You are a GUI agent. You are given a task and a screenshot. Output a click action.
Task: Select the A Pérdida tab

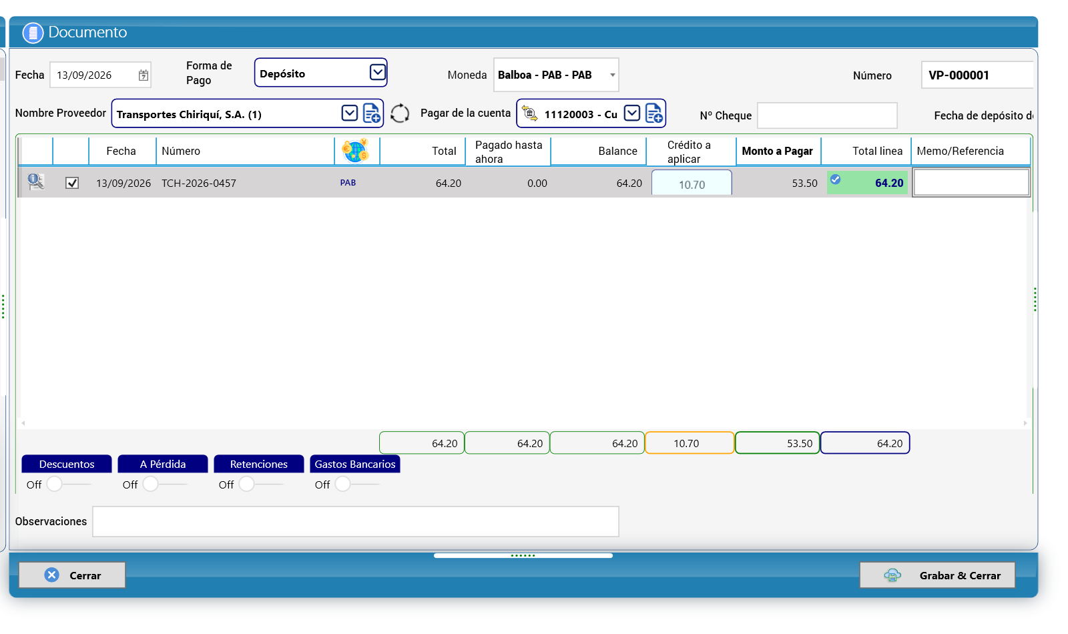[163, 464]
